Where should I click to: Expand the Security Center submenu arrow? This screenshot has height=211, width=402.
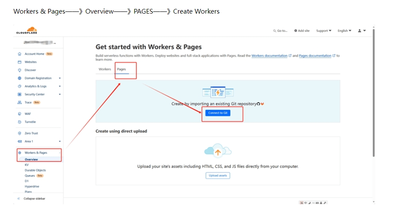(60, 94)
